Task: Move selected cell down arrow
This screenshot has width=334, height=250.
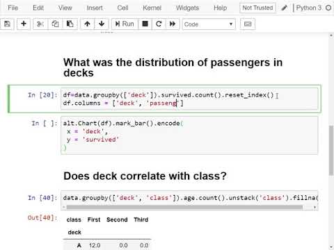Action: point(102,24)
